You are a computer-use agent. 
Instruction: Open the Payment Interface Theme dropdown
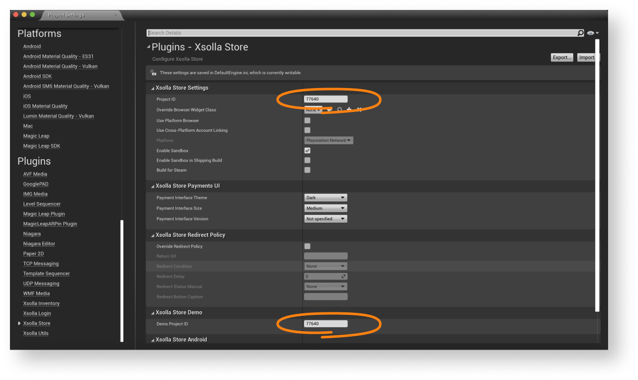(325, 198)
